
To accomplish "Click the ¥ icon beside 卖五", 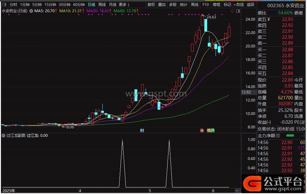I will pos(268,19).
